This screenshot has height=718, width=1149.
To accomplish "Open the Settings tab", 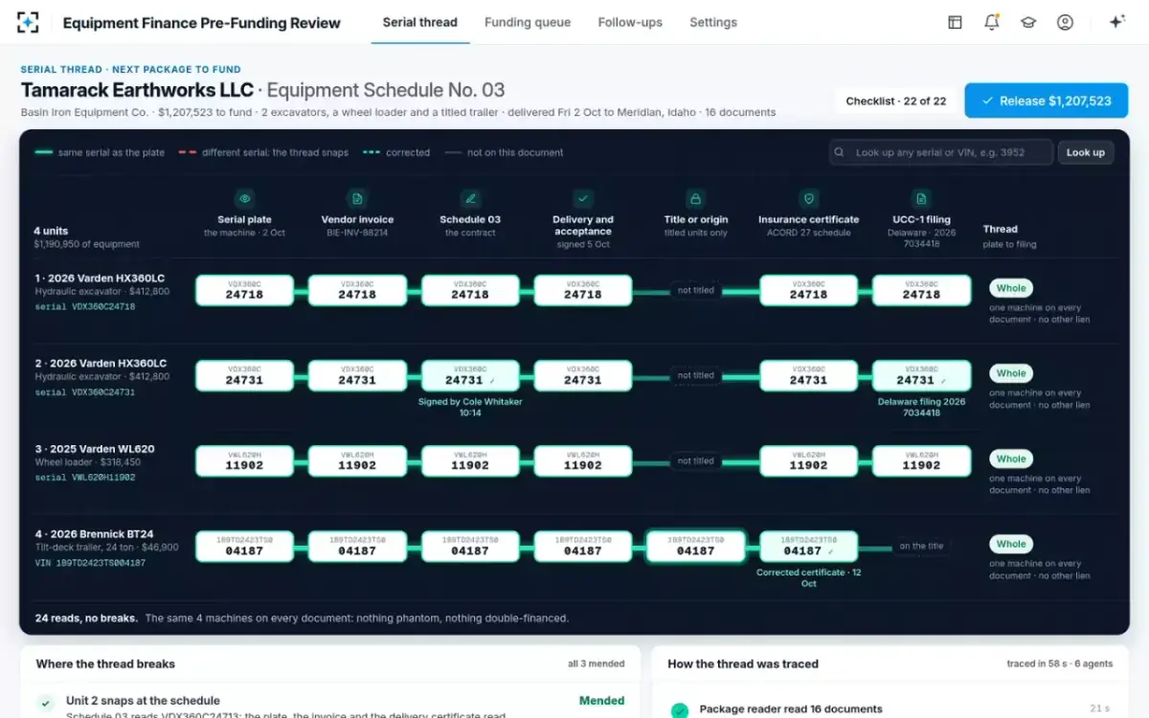I will pyautogui.click(x=713, y=22).
